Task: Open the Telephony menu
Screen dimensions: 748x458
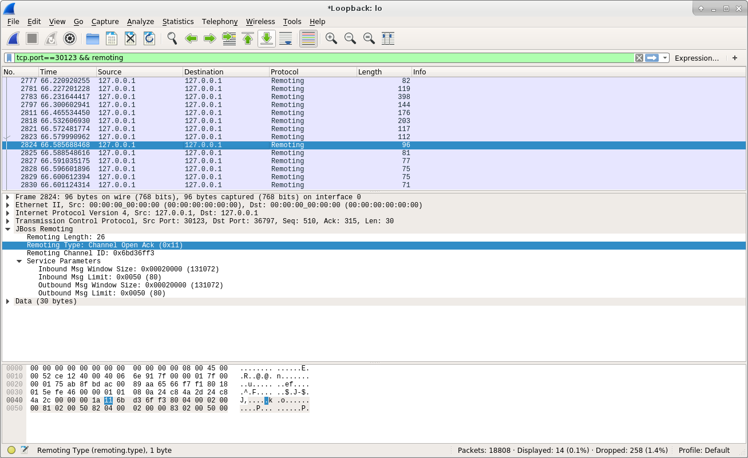Action: pyautogui.click(x=220, y=21)
